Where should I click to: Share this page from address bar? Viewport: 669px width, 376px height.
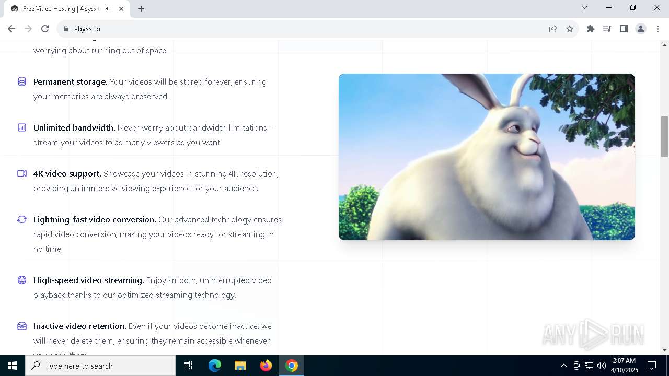coord(553,29)
